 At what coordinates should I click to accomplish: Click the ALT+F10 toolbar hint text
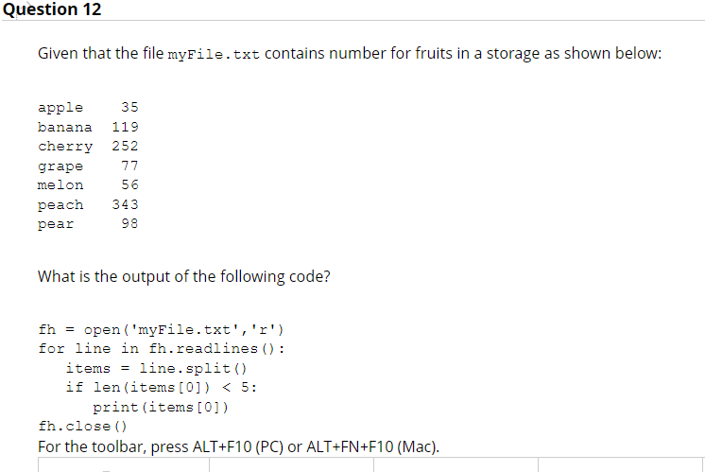(238, 446)
